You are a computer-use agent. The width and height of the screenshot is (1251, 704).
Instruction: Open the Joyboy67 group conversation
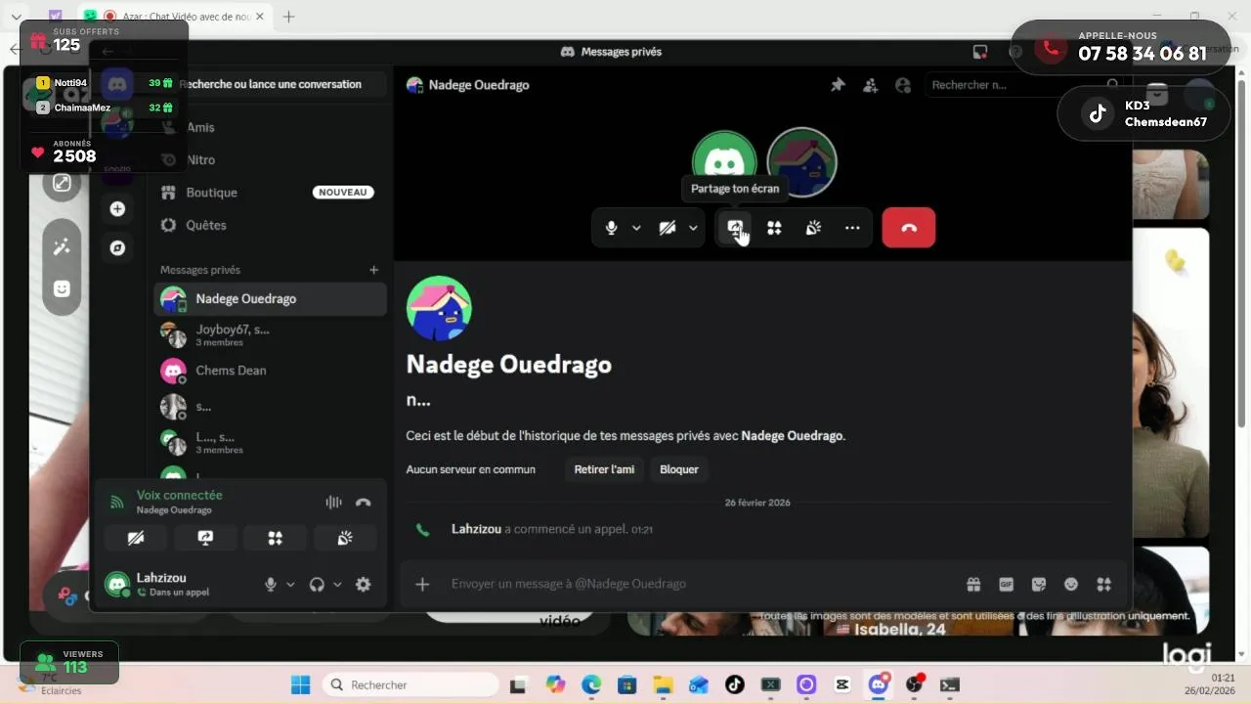coord(271,334)
